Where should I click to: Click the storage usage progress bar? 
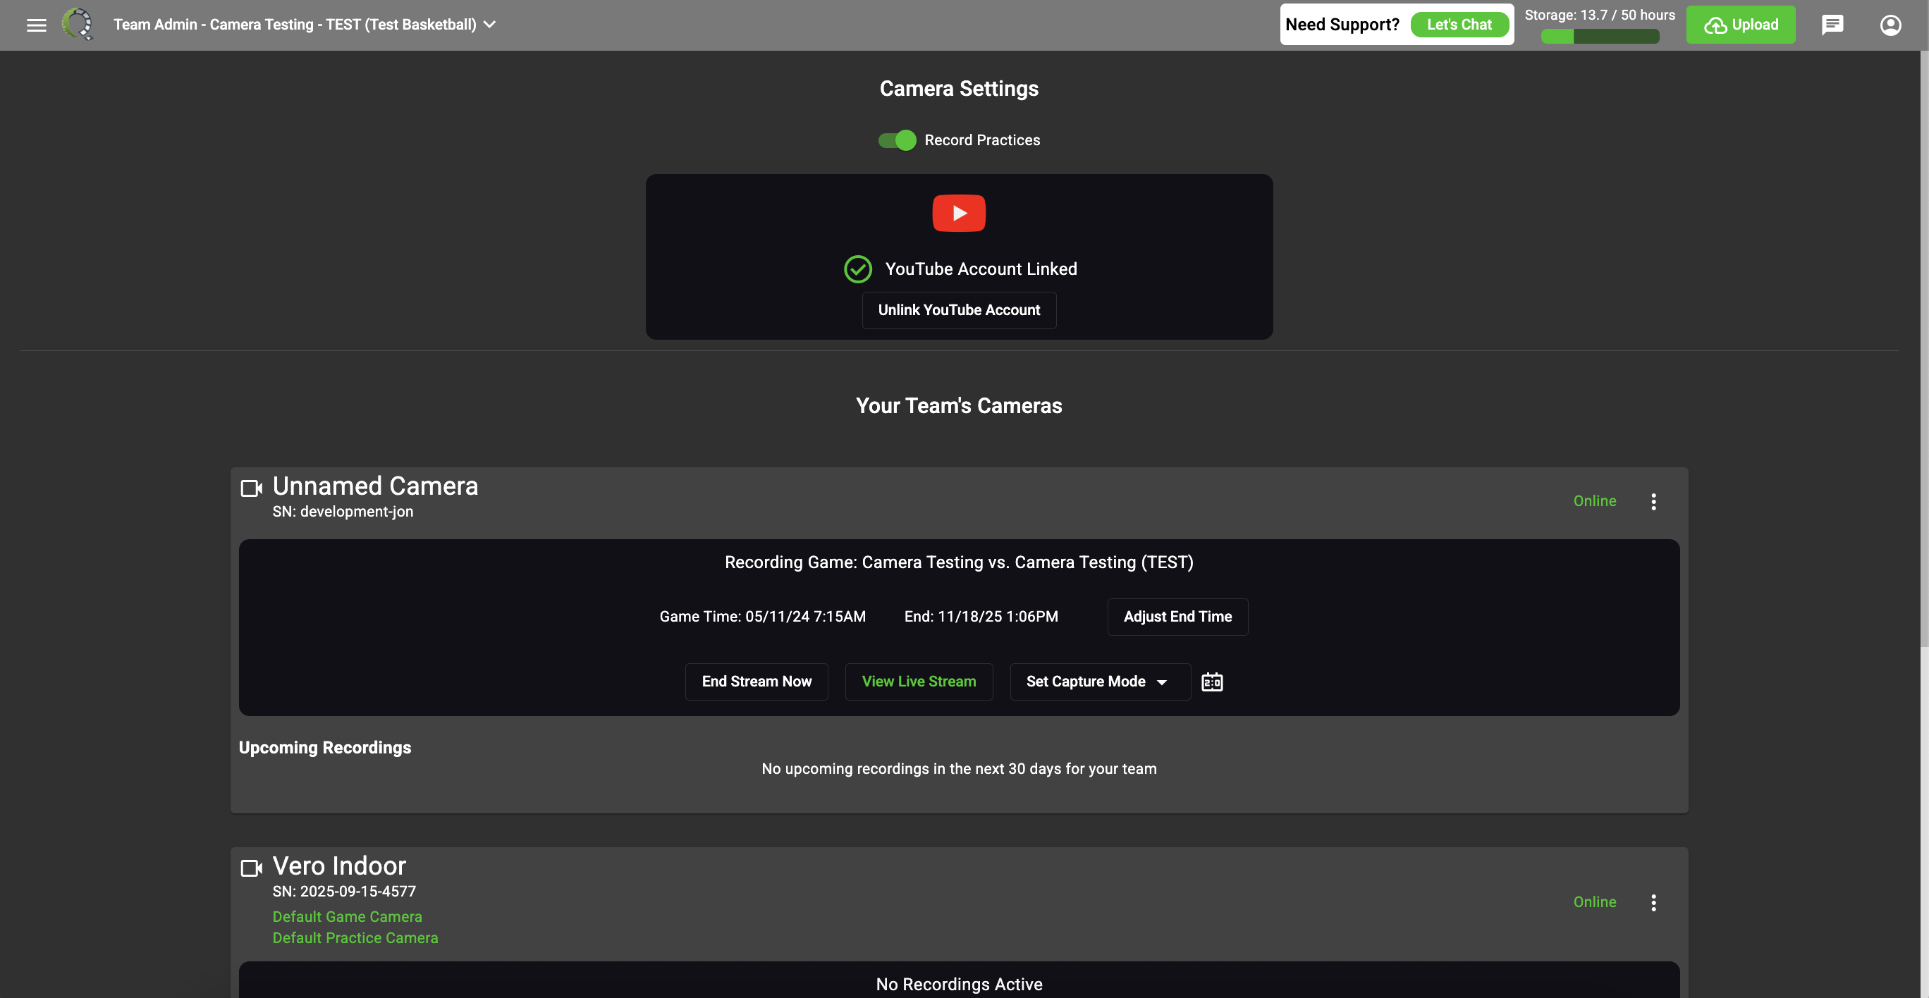click(1600, 36)
